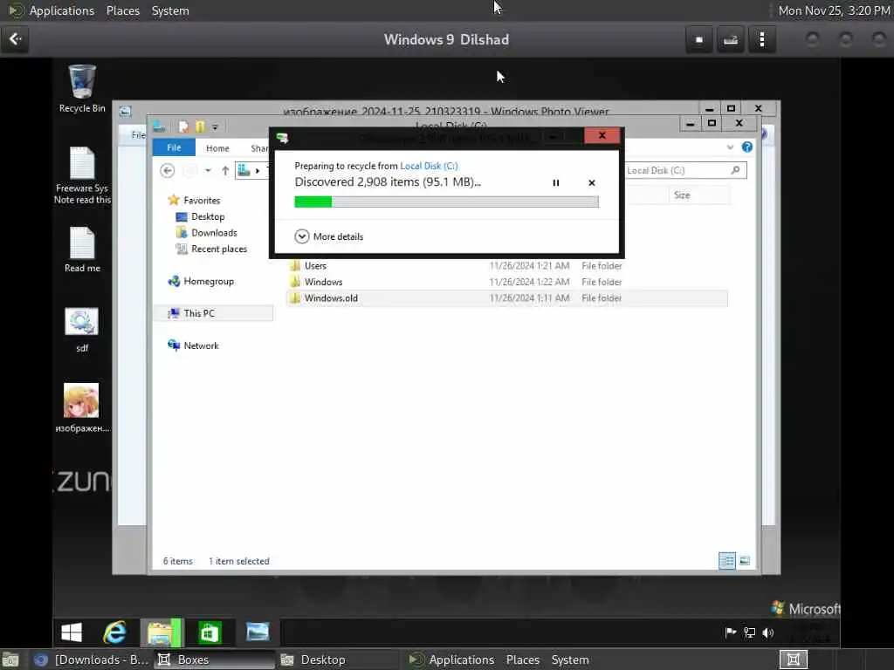Click the Action Center flag icon

[731, 632]
